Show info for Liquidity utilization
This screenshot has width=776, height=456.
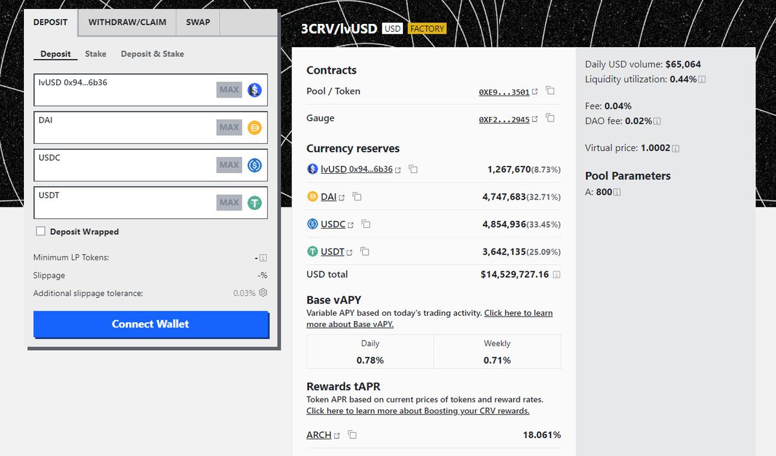coord(702,79)
